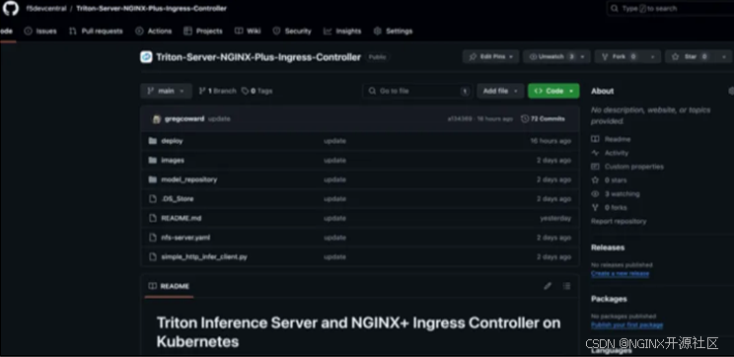View the 1 Branch link

coord(218,92)
